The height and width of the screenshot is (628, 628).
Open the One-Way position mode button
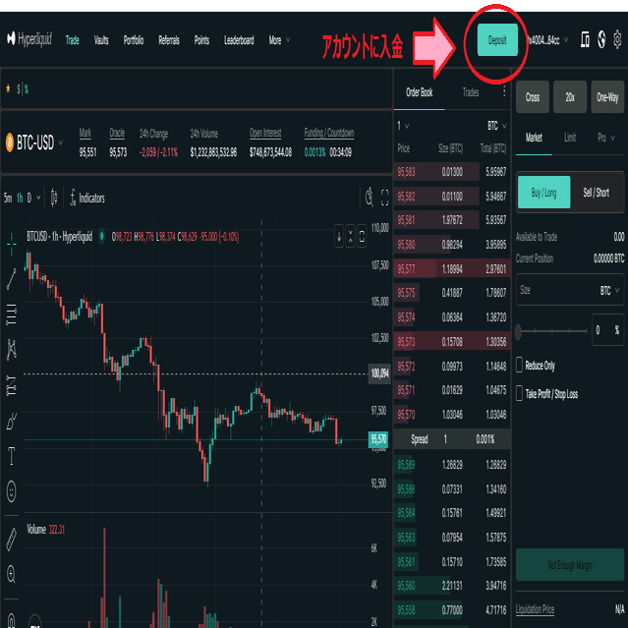pos(607,97)
